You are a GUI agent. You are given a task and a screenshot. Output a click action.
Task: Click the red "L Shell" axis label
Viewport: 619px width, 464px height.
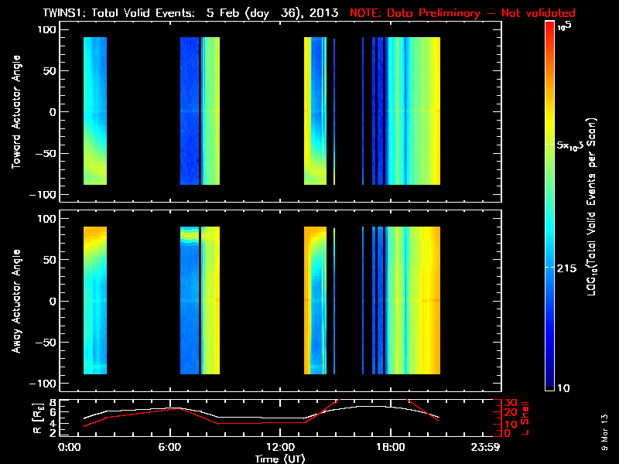coord(525,418)
